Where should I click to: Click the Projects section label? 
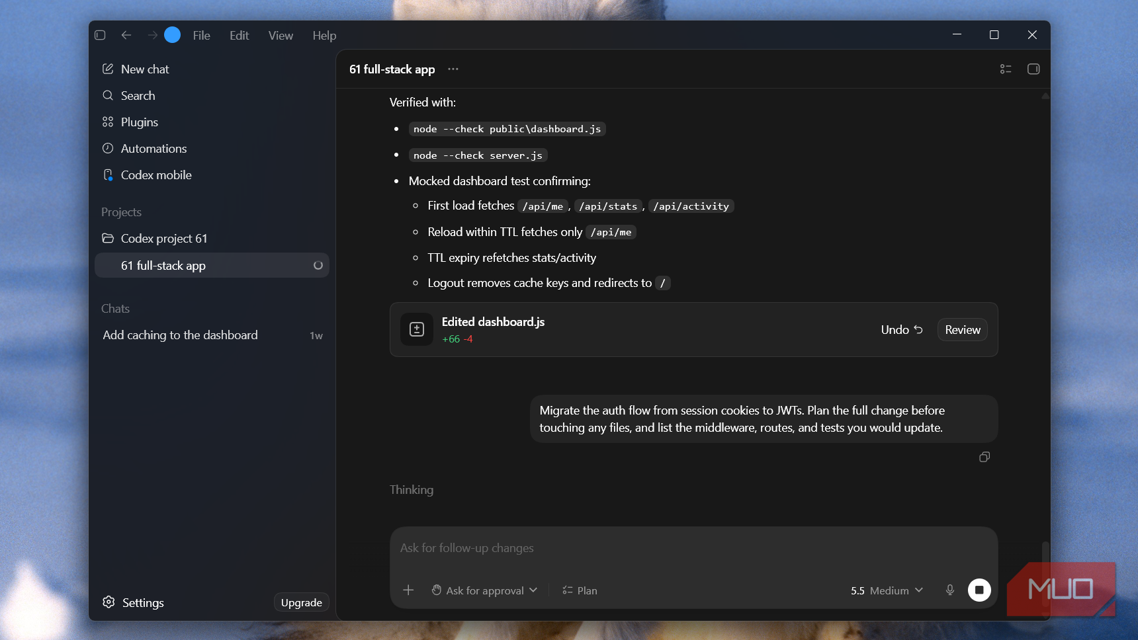pos(122,212)
